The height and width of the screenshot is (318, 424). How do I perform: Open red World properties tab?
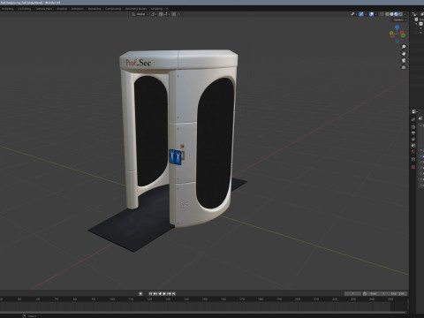(413, 151)
